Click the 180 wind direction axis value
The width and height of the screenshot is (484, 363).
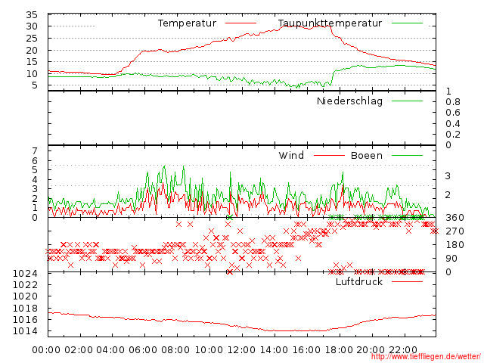(x=455, y=245)
